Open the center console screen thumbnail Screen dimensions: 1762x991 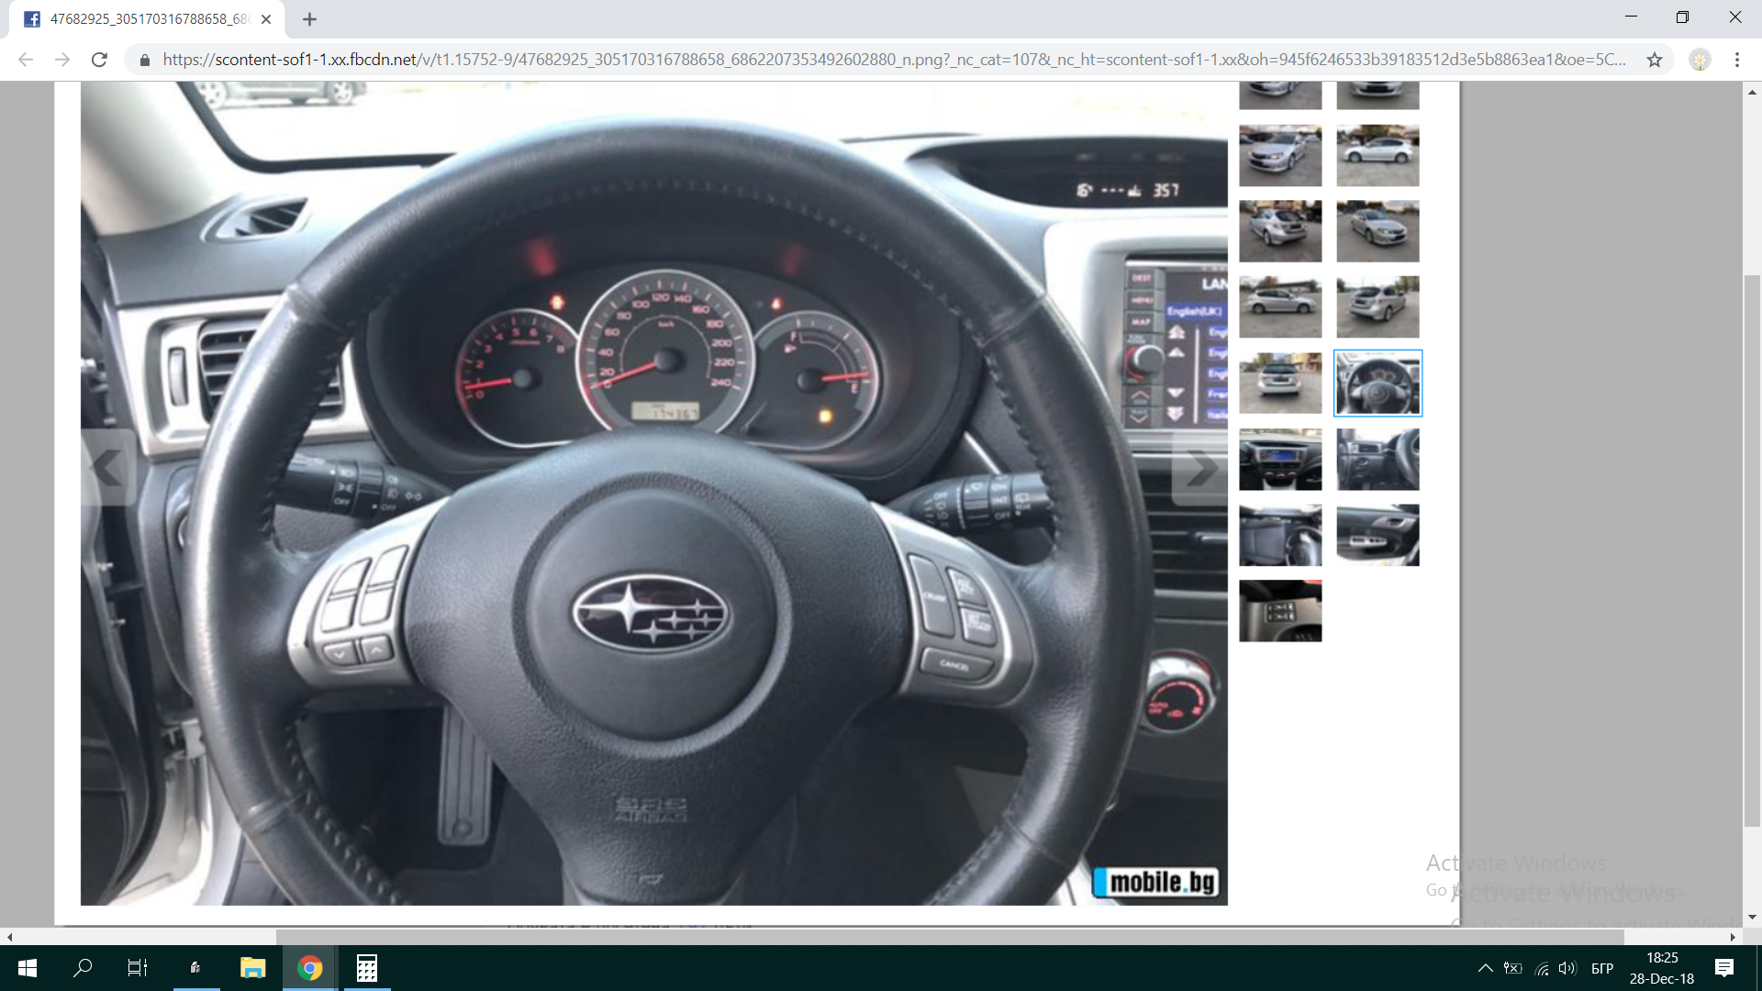[x=1280, y=460]
